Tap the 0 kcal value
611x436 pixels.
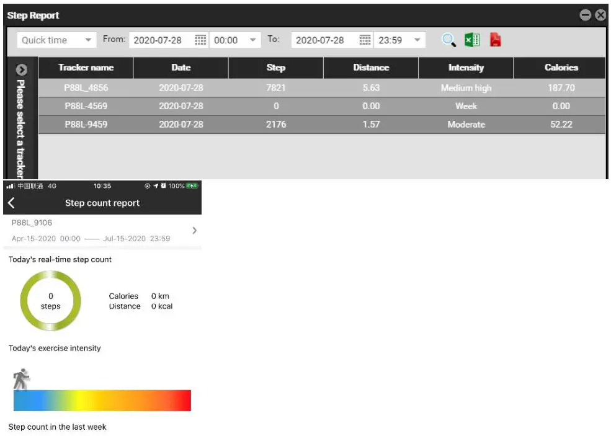point(162,306)
